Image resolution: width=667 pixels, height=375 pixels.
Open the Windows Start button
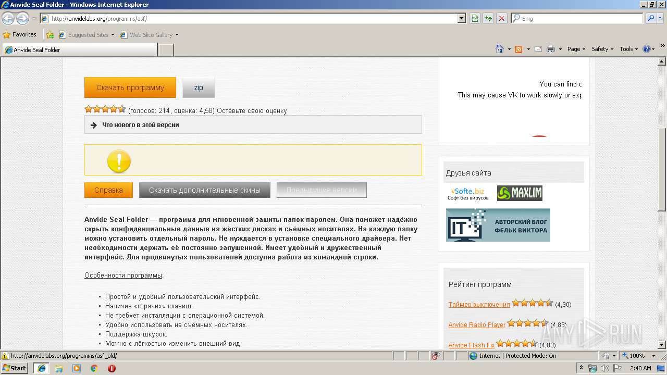15,368
